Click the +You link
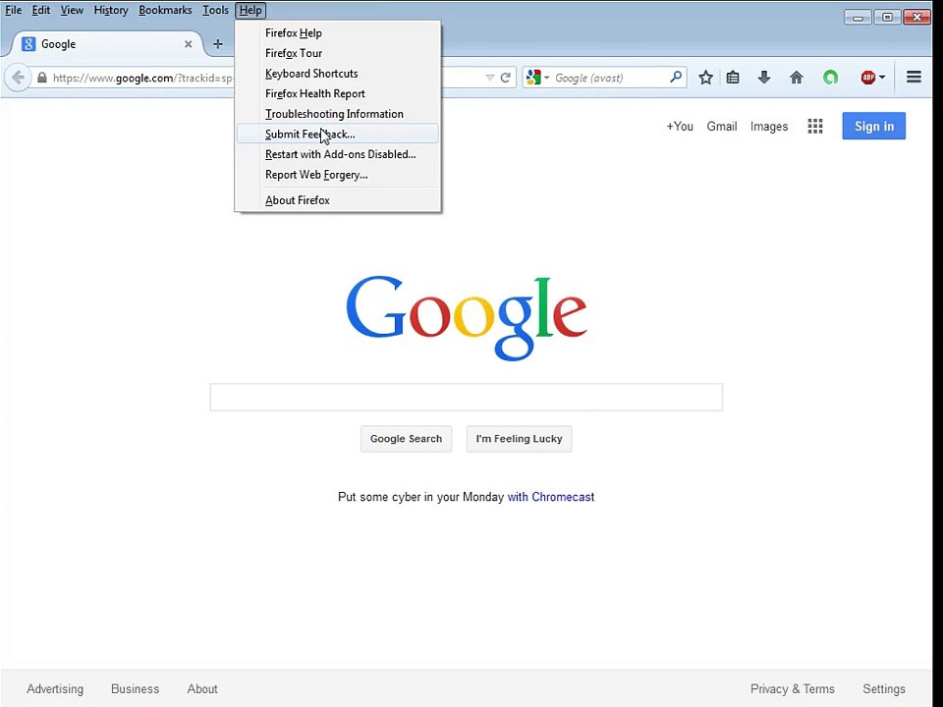Viewport: 943px width, 707px height. coord(680,127)
